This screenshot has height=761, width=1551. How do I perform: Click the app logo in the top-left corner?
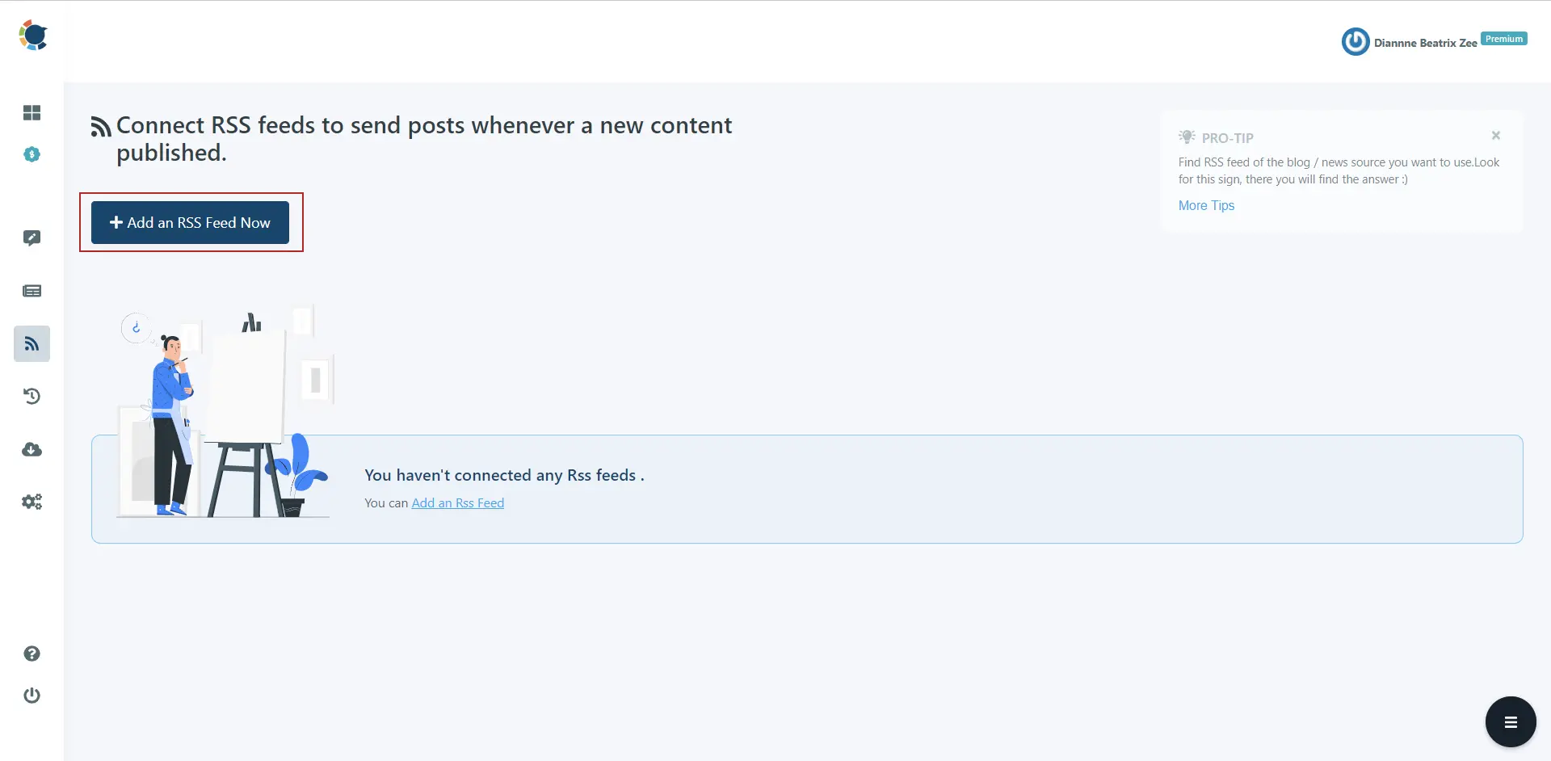click(32, 35)
